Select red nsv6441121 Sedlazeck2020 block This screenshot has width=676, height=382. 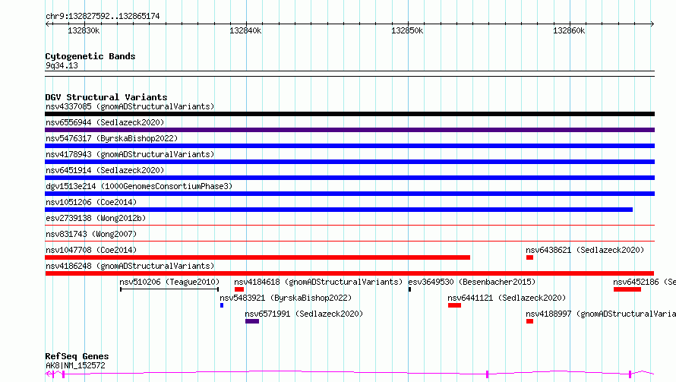(454, 305)
